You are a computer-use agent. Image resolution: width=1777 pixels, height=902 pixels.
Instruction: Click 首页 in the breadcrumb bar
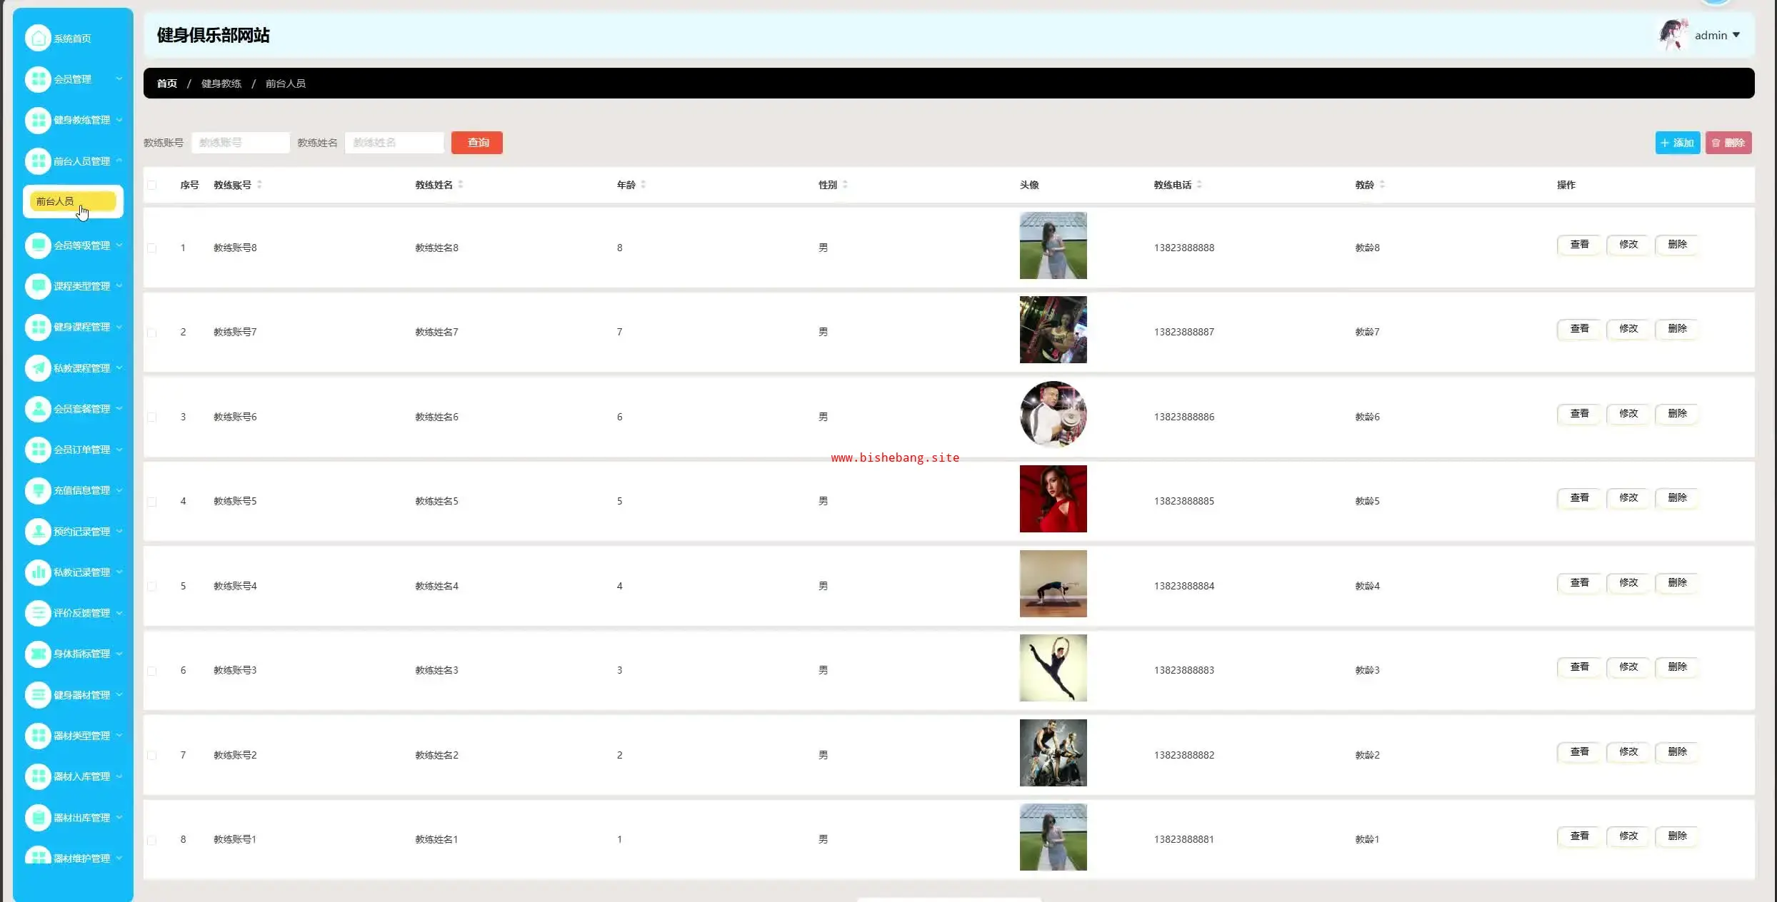coord(166,83)
